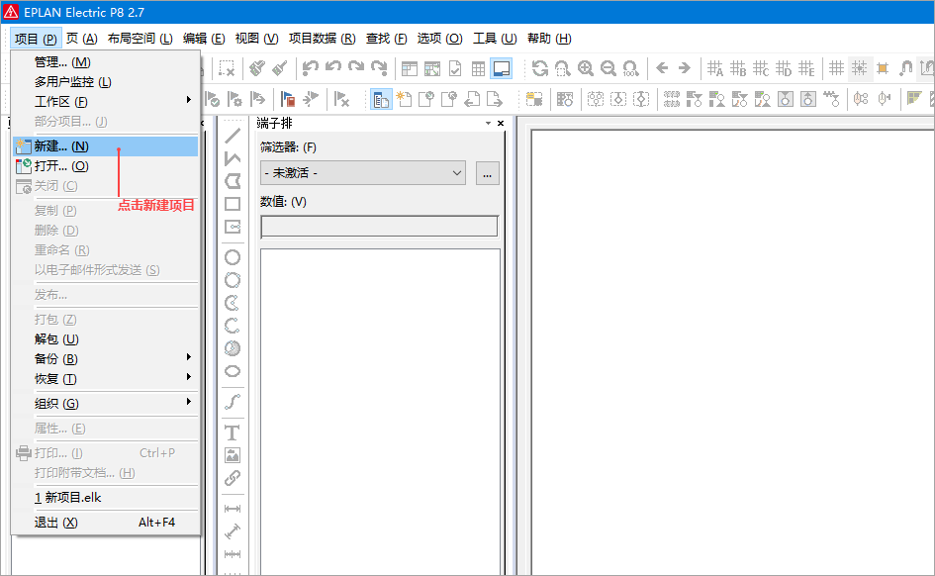Toggle the magnet design mode icon

click(905, 68)
